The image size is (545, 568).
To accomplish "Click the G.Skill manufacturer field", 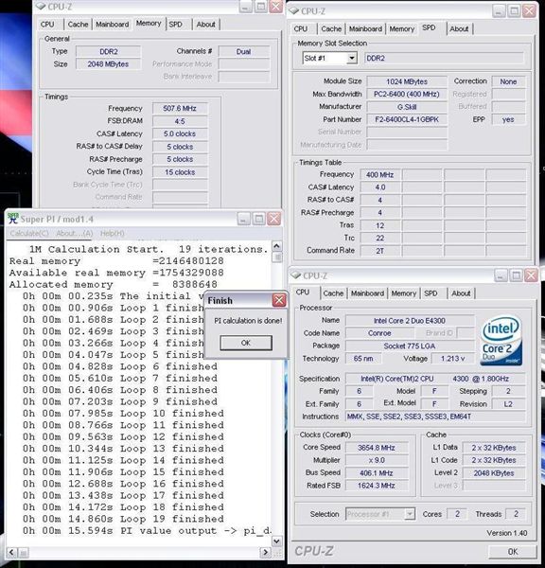I will 407,107.
